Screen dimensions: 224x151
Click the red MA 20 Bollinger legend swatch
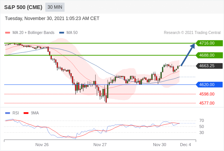coord(8,33)
